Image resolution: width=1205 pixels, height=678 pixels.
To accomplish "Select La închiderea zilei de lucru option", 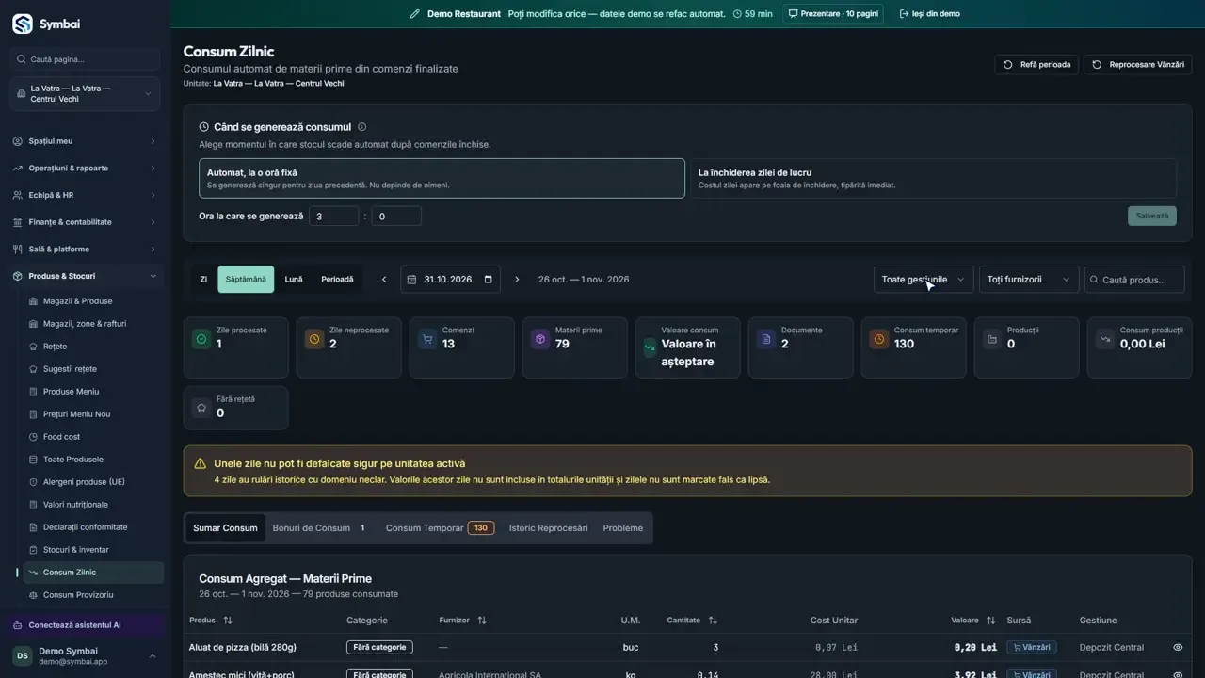I will tap(933, 178).
